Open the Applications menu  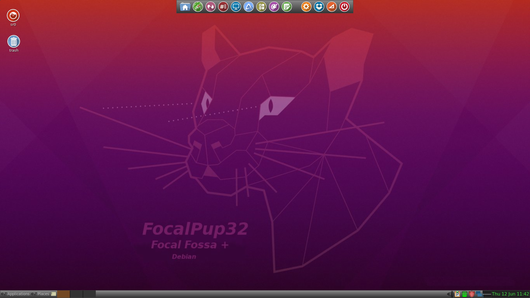coord(16,294)
